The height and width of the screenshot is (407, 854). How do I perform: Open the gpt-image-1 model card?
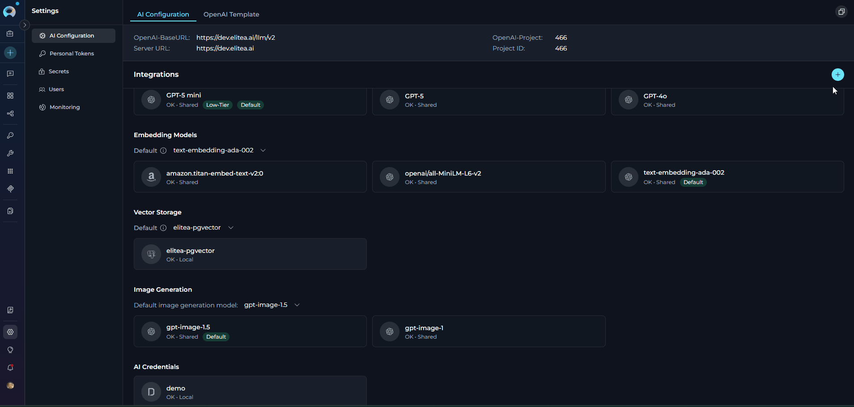point(489,331)
